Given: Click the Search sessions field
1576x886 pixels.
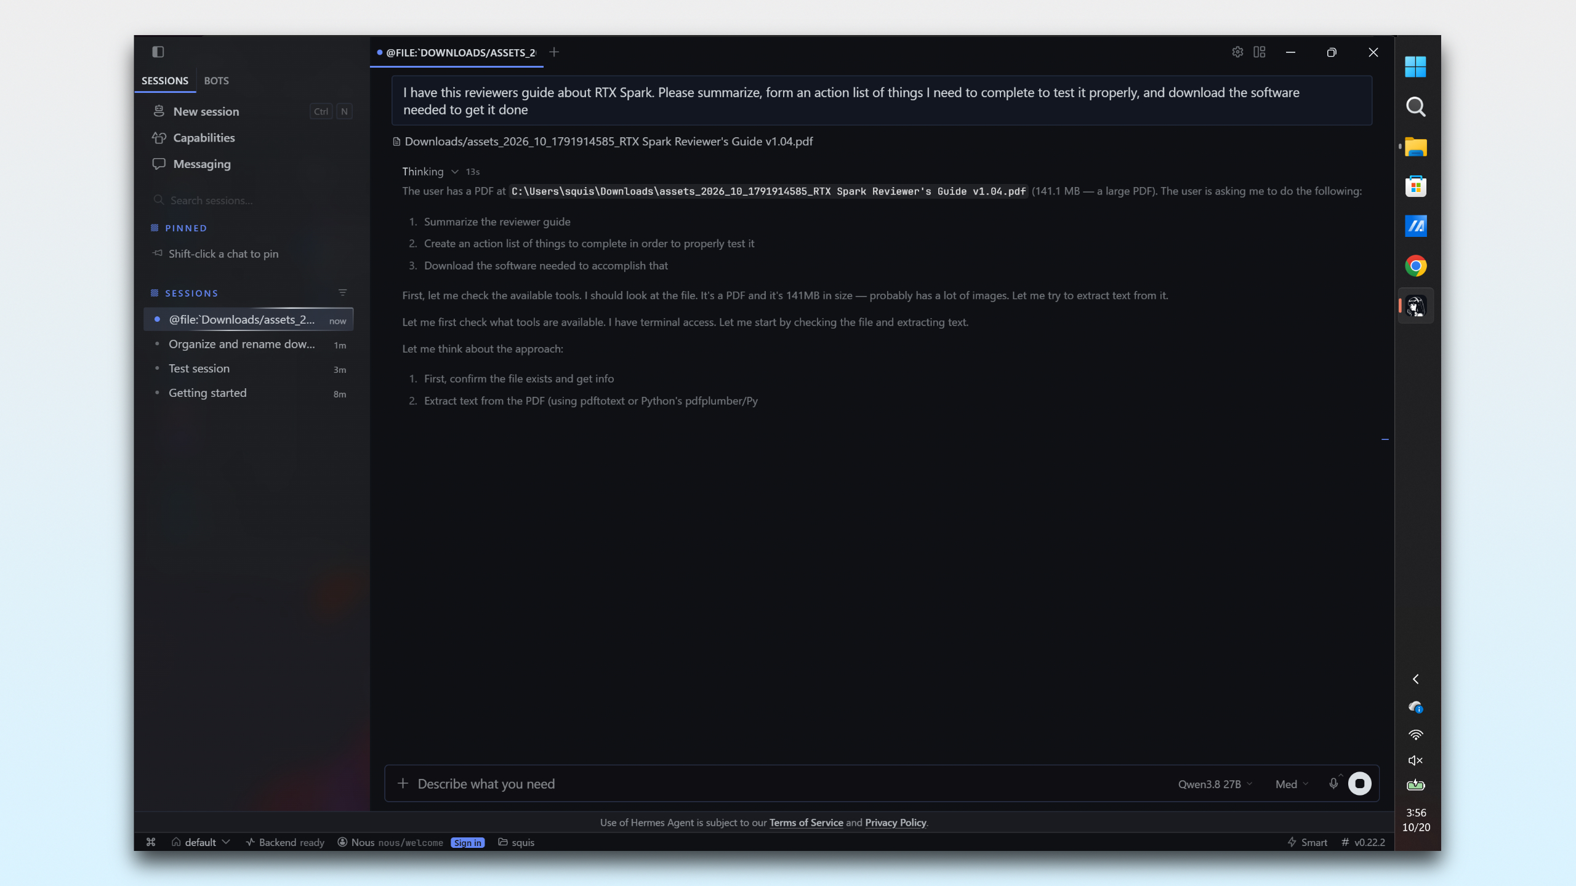Looking at the screenshot, I should click(249, 201).
